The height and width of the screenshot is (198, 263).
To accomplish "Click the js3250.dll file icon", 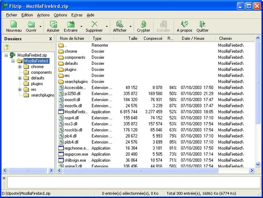I will pos(61,93).
